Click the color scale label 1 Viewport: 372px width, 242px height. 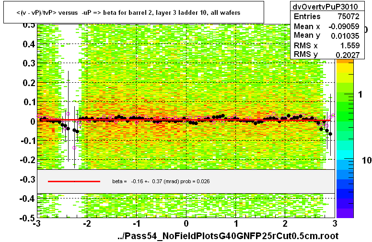(360, 95)
